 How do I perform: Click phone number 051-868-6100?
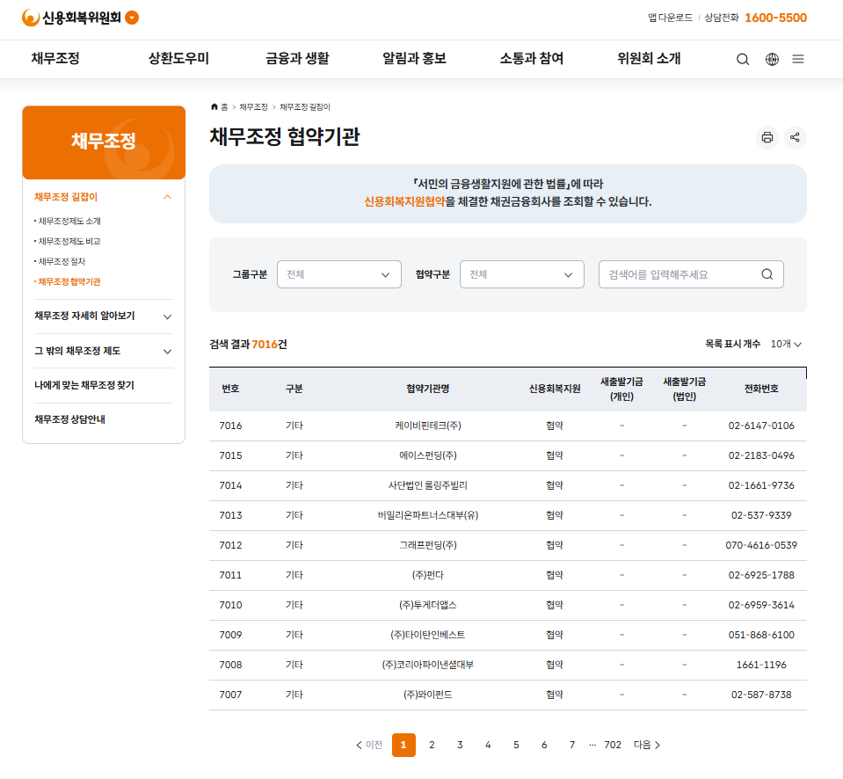[x=761, y=635]
